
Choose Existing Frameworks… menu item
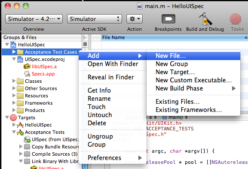pyautogui.click(x=193, y=110)
